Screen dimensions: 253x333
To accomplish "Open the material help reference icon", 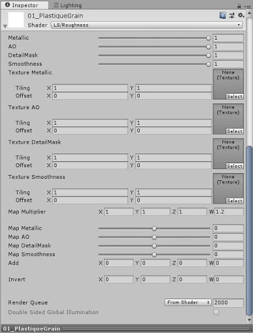I will click(x=222, y=16).
